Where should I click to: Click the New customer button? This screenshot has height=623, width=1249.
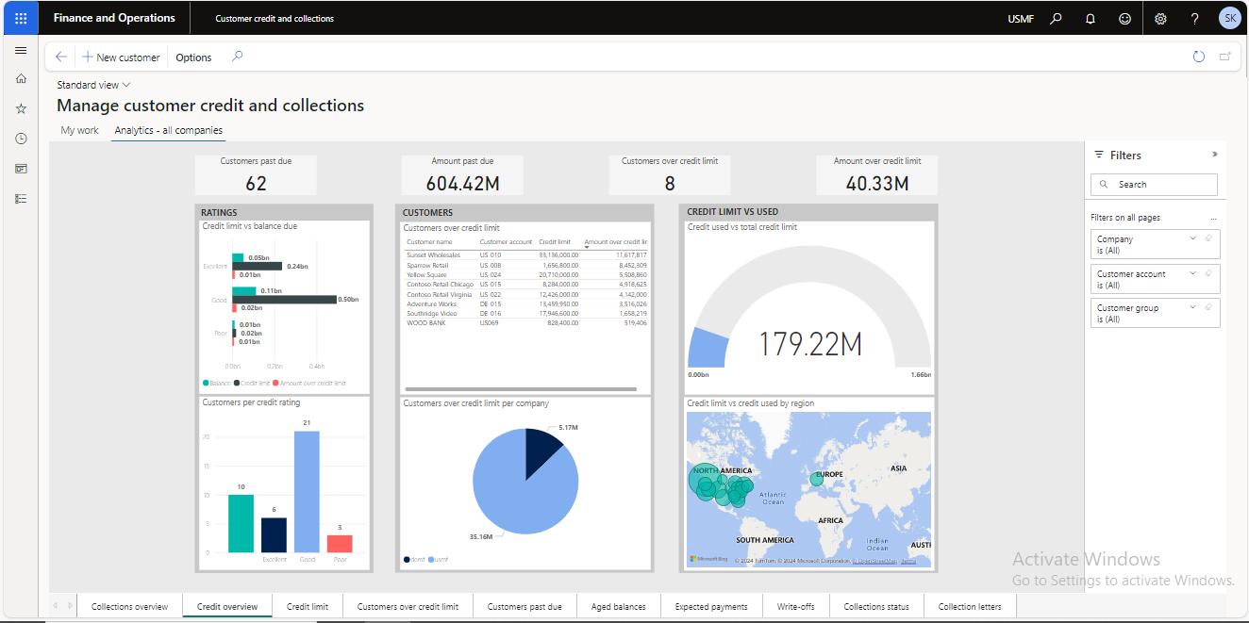pyautogui.click(x=121, y=57)
